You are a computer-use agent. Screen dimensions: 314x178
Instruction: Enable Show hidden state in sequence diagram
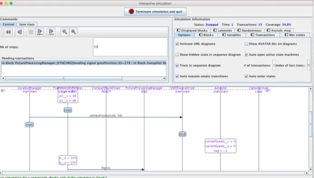(x=177, y=55)
